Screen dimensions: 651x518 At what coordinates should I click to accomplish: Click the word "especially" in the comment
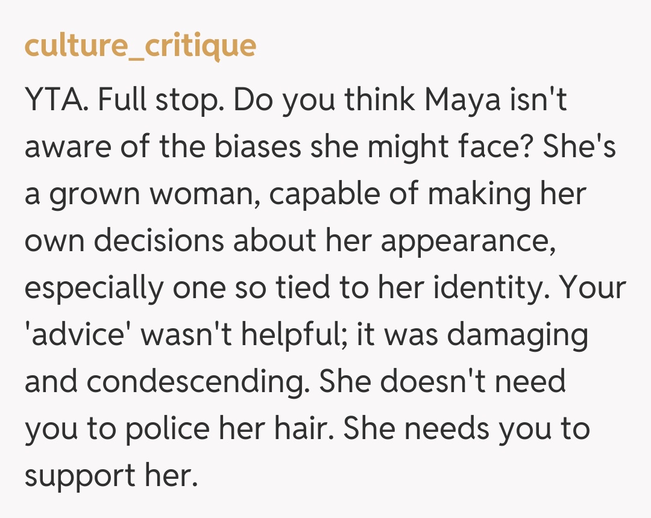click(x=95, y=288)
